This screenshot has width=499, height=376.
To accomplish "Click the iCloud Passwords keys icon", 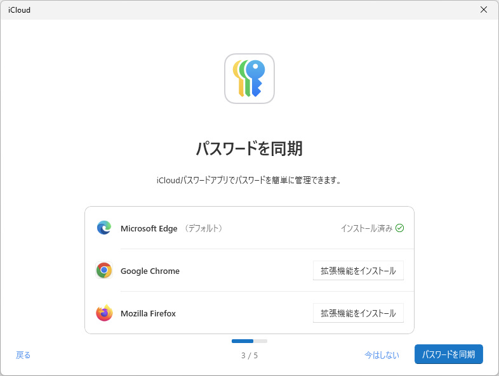I will 249,79.
